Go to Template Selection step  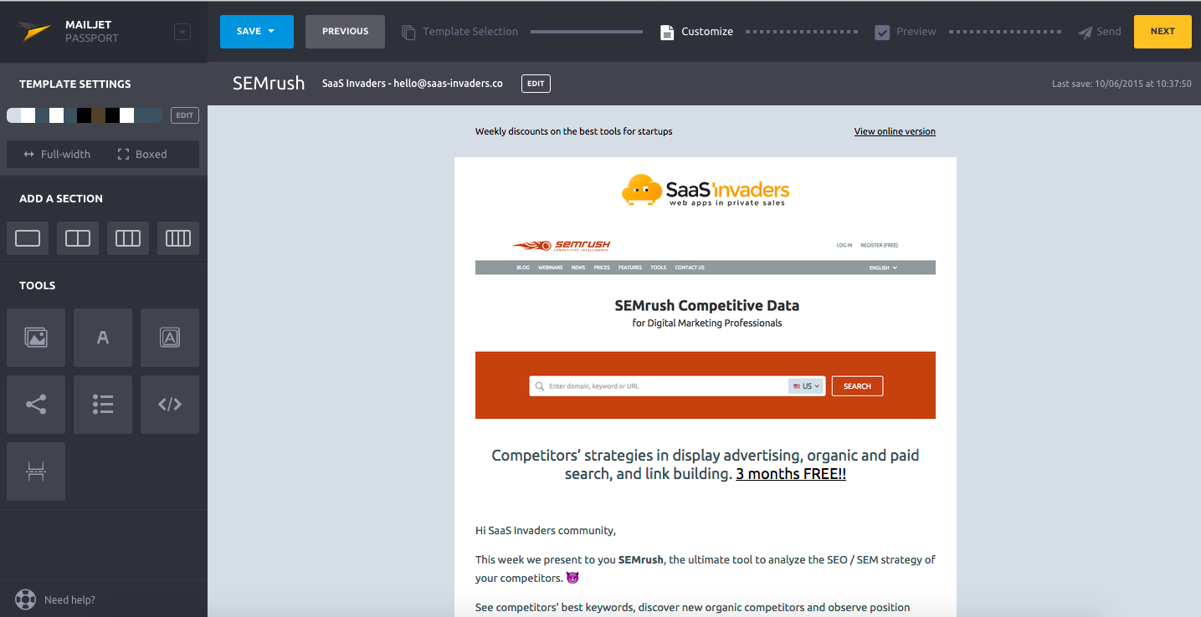460,32
